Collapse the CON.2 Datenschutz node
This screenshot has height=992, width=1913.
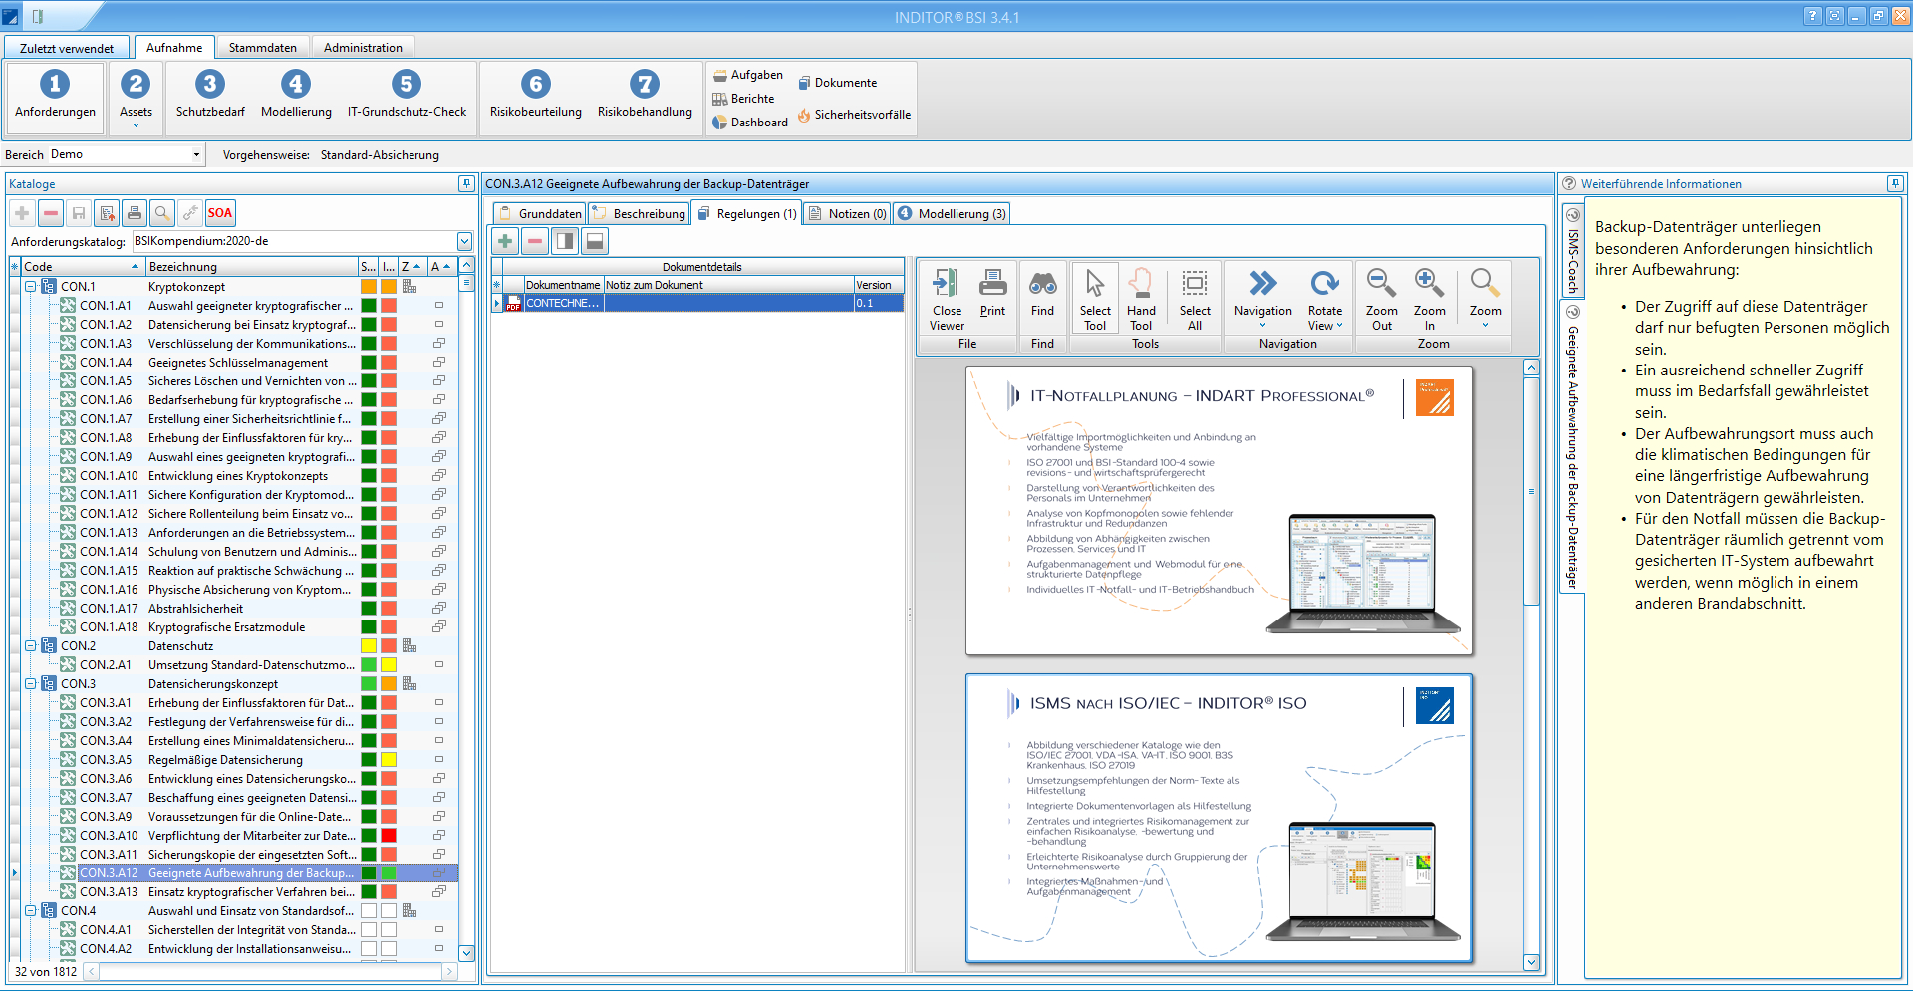tap(31, 646)
